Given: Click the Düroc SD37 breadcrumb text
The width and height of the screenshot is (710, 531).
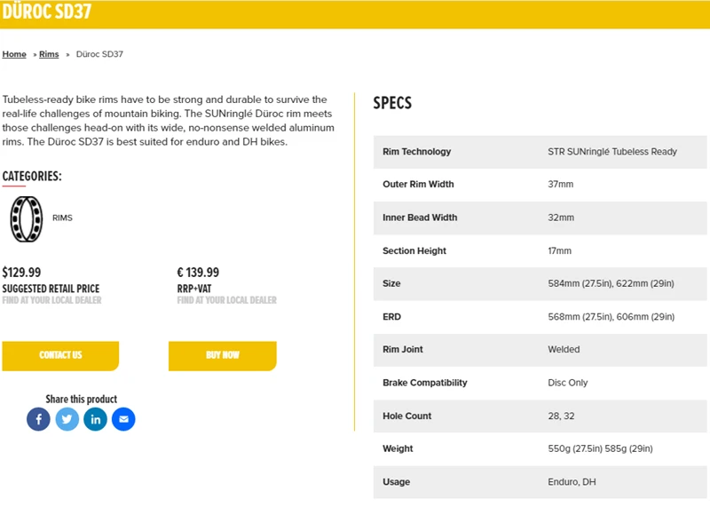Looking at the screenshot, I should (99, 54).
